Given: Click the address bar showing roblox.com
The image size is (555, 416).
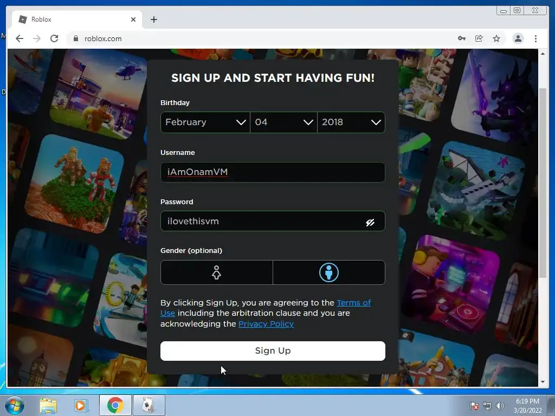Looking at the screenshot, I should (x=261, y=38).
